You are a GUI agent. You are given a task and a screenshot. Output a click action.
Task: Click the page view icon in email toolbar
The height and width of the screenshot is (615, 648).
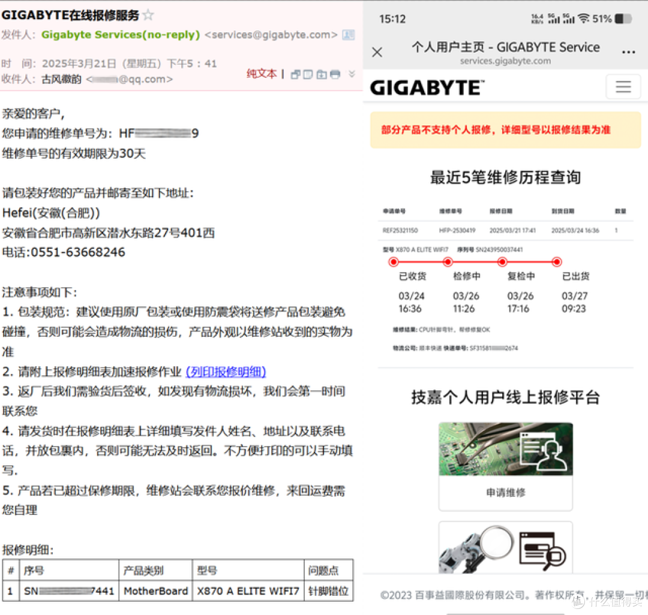coord(308,74)
